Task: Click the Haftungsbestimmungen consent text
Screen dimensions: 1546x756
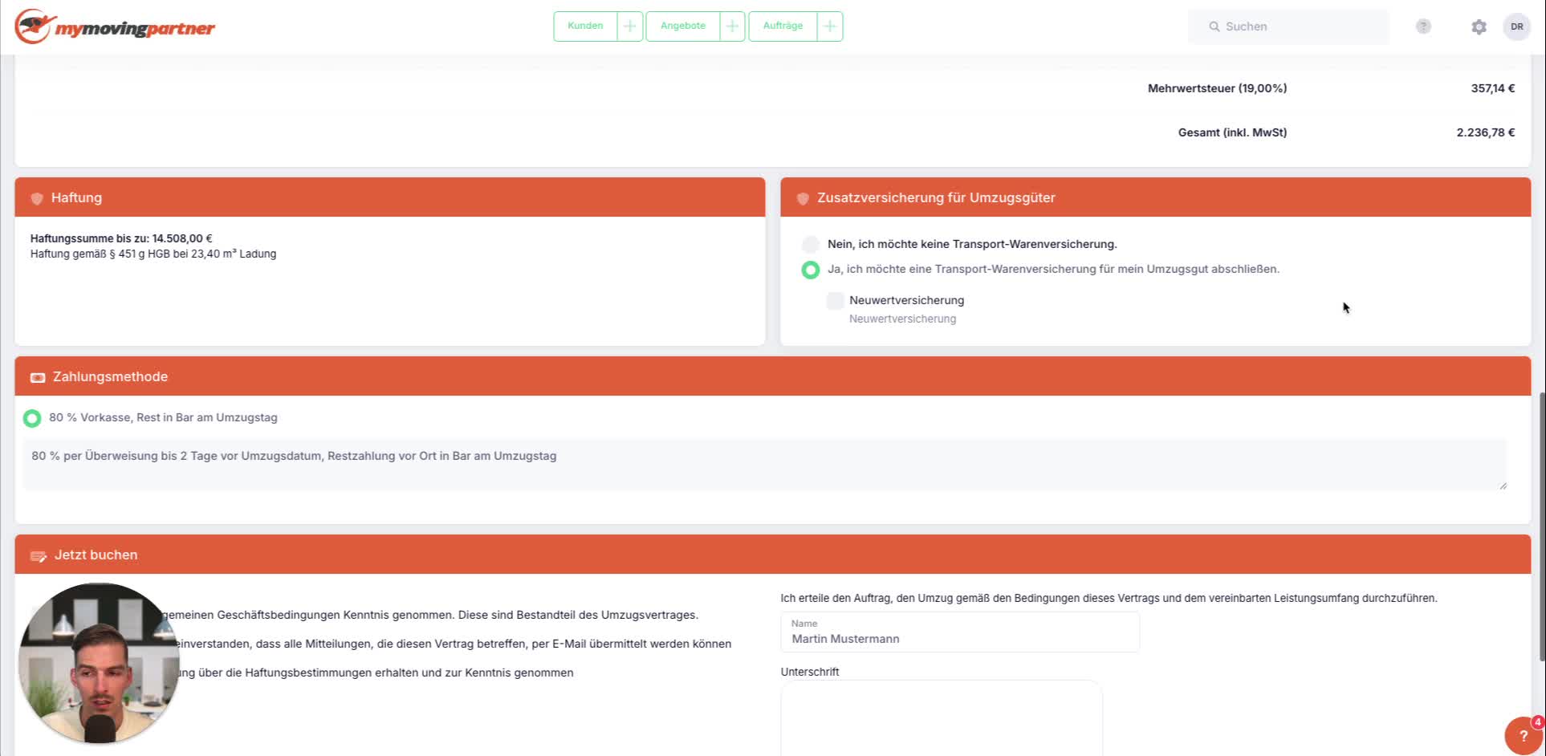Action: click(x=376, y=673)
